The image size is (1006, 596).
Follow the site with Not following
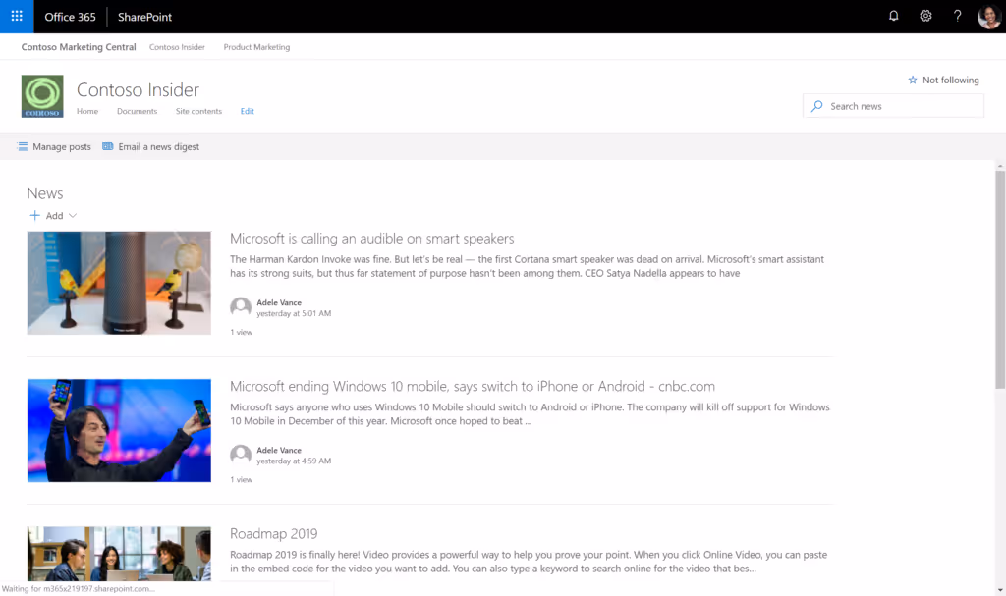click(x=943, y=81)
